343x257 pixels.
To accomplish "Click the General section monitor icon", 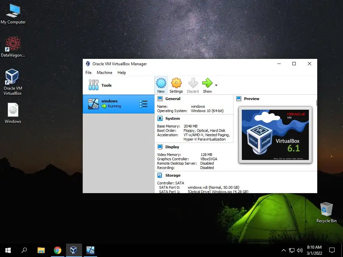I will tap(160, 99).
